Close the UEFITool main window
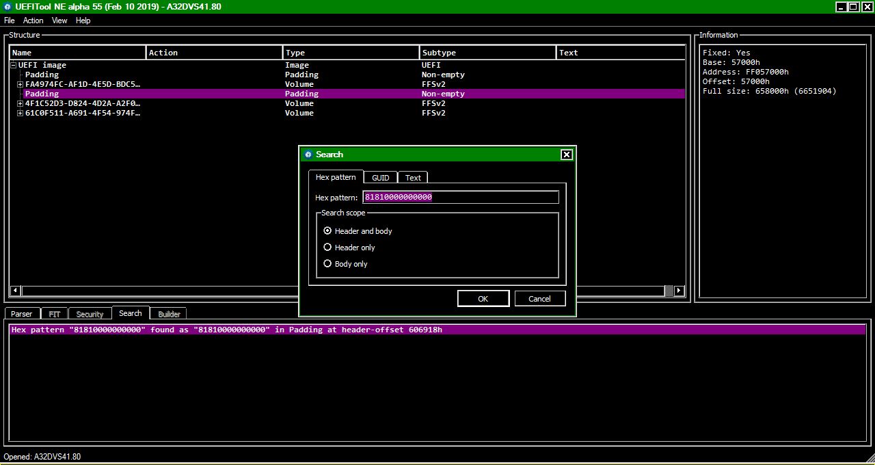The height and width of the screenshot is (465, 875). [x=867, y=7]
